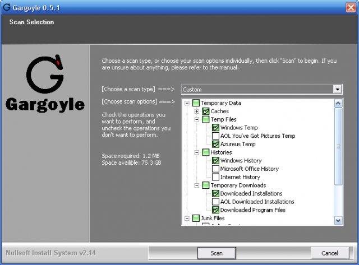The height and width of the screenshot is (265, 359).
Task: Select the Azureus Temp label
Action: click(x=238, y=145)
